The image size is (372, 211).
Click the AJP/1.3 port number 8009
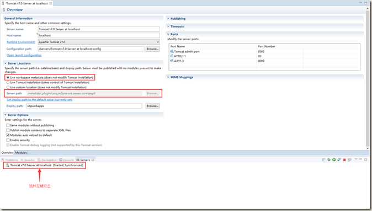[x=261, y=61]
